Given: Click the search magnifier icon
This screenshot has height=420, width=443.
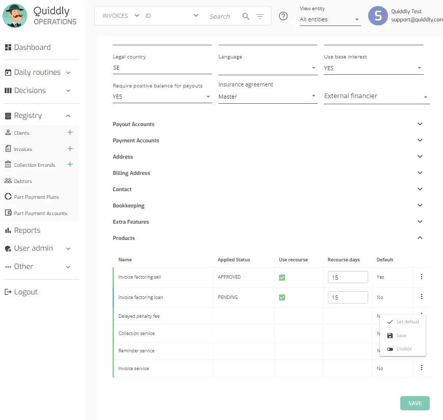Looking at the screenshot, I should [246, 16].
